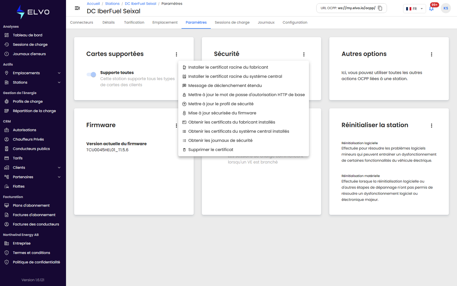Image resolution: width=457 pixels, height=286 pixels.
Task: Open the Configuration tab
Action: (x=295, y=23)
